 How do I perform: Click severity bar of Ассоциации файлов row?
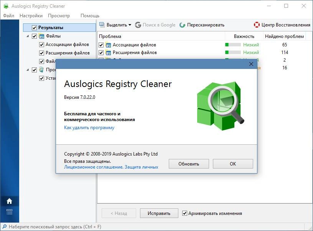(x=233, y=45)
